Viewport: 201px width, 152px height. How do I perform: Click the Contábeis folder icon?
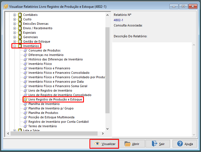click(x=20, y=15)
